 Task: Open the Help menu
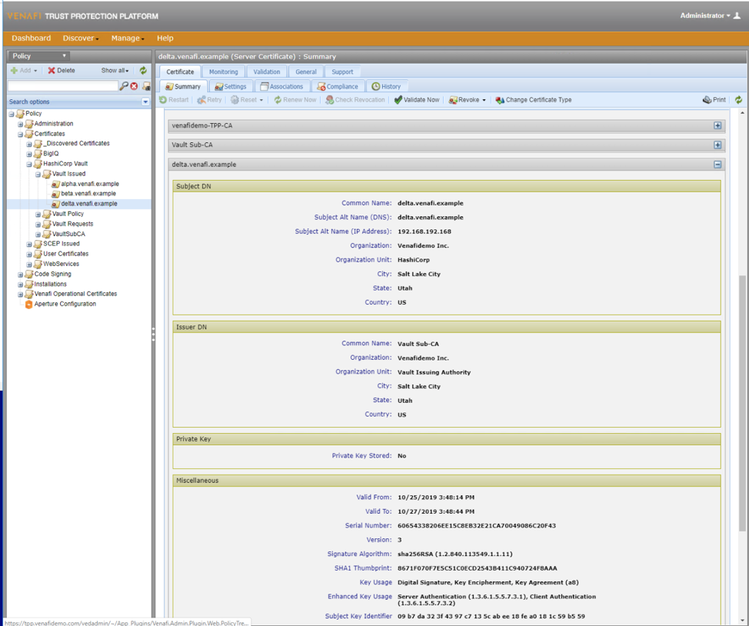(x=165, y=38)
